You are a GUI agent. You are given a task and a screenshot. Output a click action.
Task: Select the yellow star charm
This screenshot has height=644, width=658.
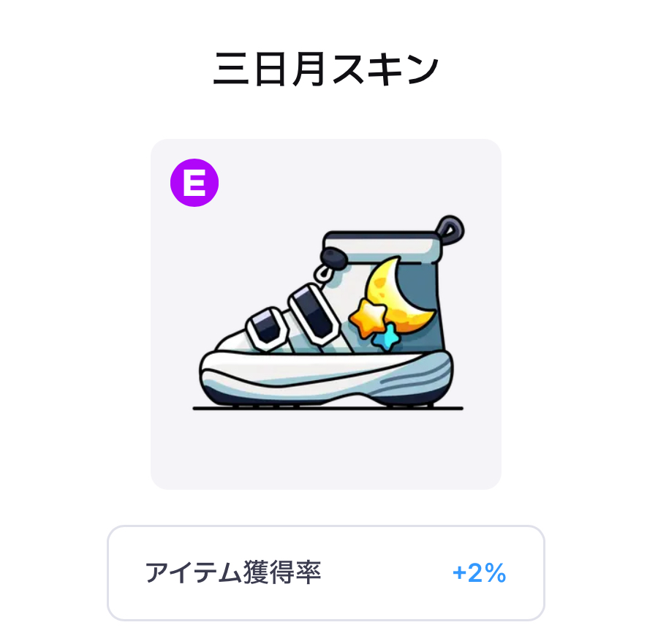(x=368, y=319)
